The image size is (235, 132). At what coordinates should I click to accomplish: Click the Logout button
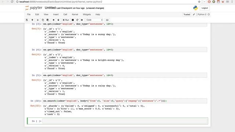(205, 8)
